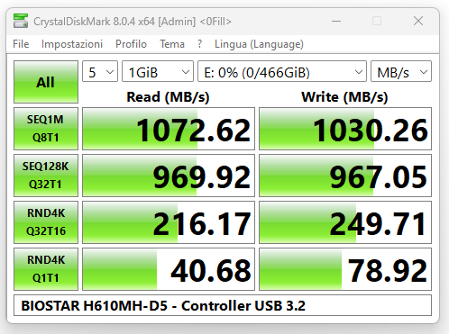Start all benchmarks with the All button
The width and height of the screenshot is (449, 334).
click(46, 82)
